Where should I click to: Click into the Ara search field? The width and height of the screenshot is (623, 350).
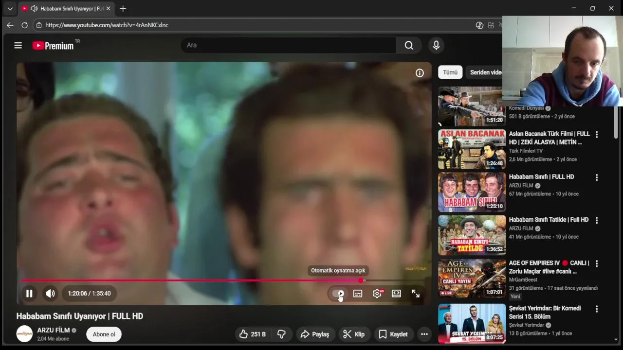[288, 45]
